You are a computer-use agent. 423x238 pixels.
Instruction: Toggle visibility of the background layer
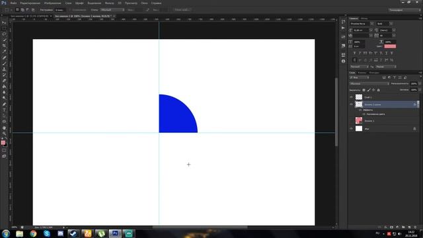[351, 129]
